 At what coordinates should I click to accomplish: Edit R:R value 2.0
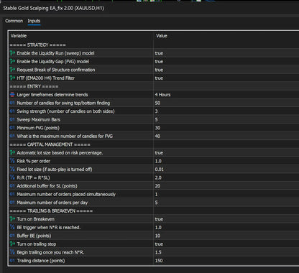[x=158, y=177]
